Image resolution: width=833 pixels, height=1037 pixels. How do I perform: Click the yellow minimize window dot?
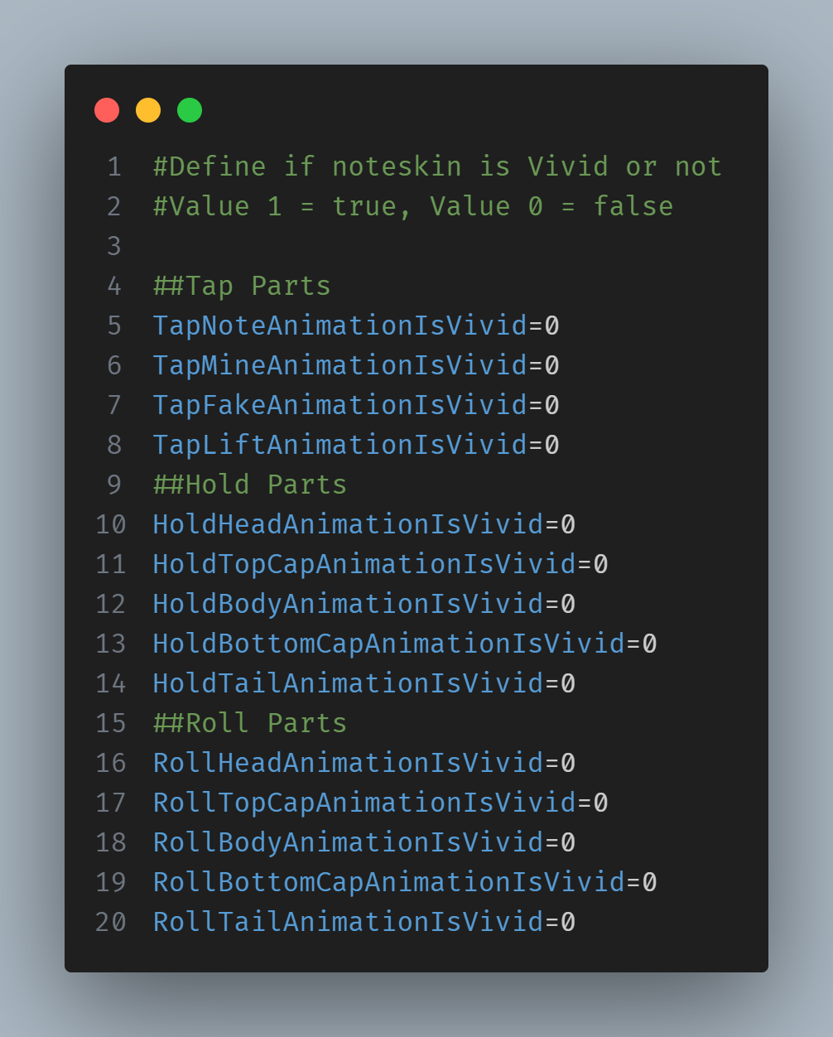[148, 110]
